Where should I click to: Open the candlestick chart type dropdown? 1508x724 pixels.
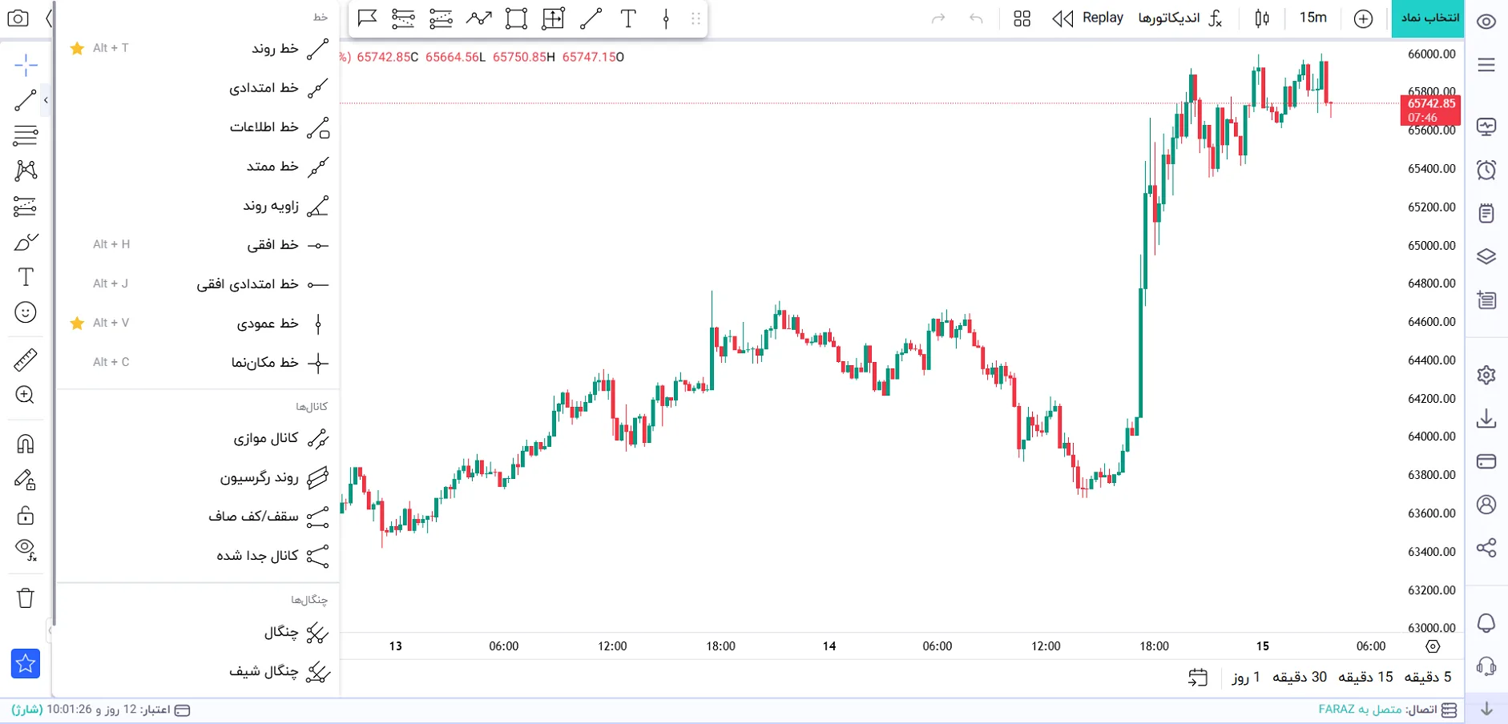[x=1262, y=18]
